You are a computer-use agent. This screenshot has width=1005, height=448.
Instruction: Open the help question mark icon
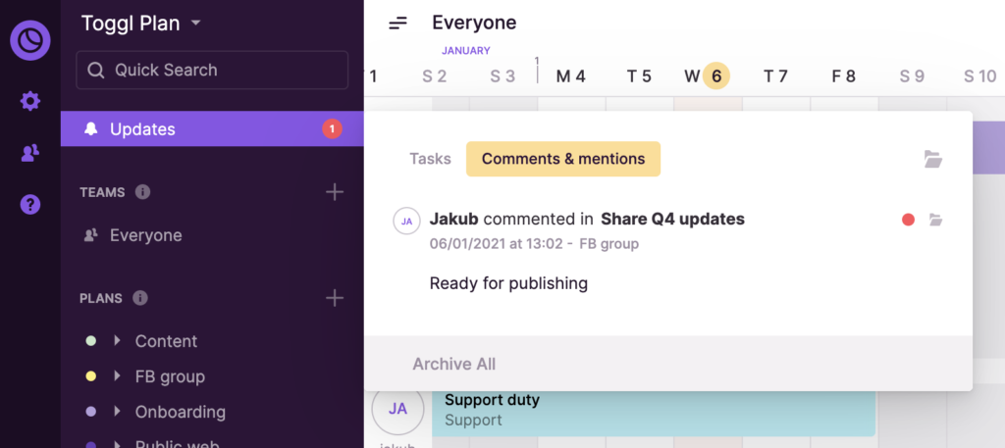pyautogui.click(x=30, y=204)
